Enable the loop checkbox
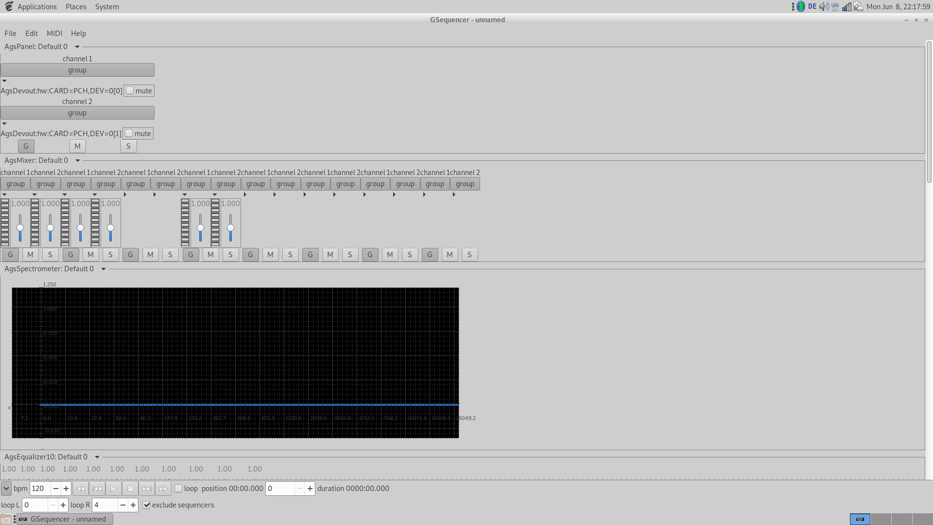The width and height of the screenshot is (933, 525). (178, 489)
